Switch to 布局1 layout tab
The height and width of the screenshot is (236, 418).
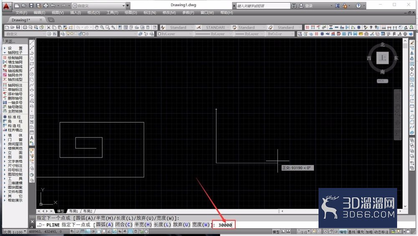click(74, 211)
